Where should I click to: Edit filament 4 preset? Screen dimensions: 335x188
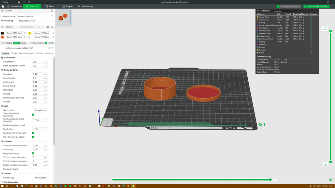click(x=53, y=37)
